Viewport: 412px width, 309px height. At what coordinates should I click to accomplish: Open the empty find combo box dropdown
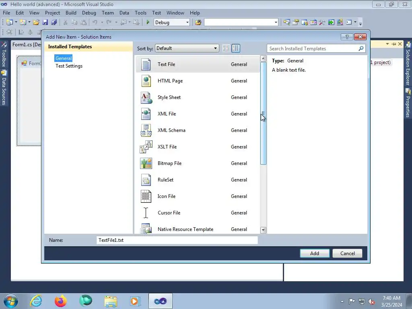click(x=276, y=23)
